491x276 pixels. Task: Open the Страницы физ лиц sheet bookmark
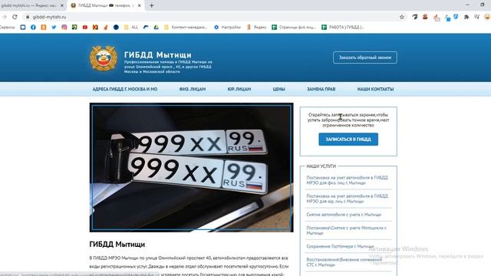pyautogui.click(x=294, y=28)
